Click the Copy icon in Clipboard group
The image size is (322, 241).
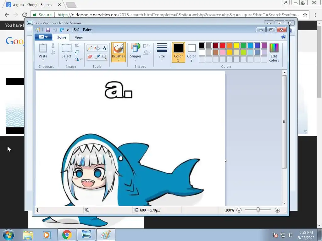[x=53, y=53]
